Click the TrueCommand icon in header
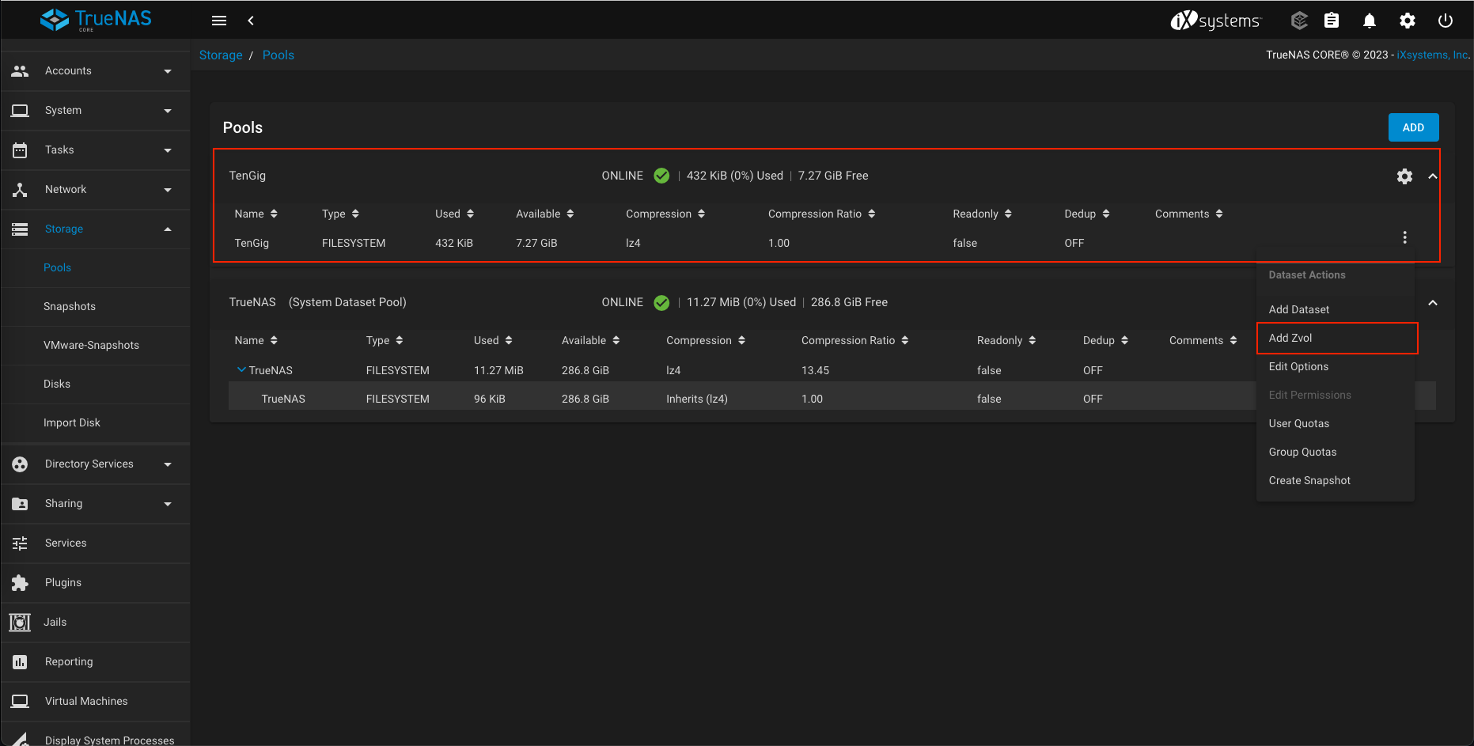Image resolution: width=1474 pixels, height=746 pixels. (1298, 21)
